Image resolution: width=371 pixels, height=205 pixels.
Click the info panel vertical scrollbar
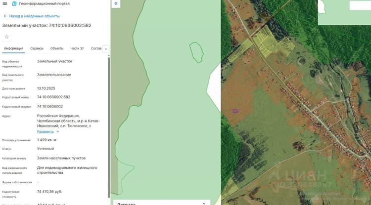(109, 127)
